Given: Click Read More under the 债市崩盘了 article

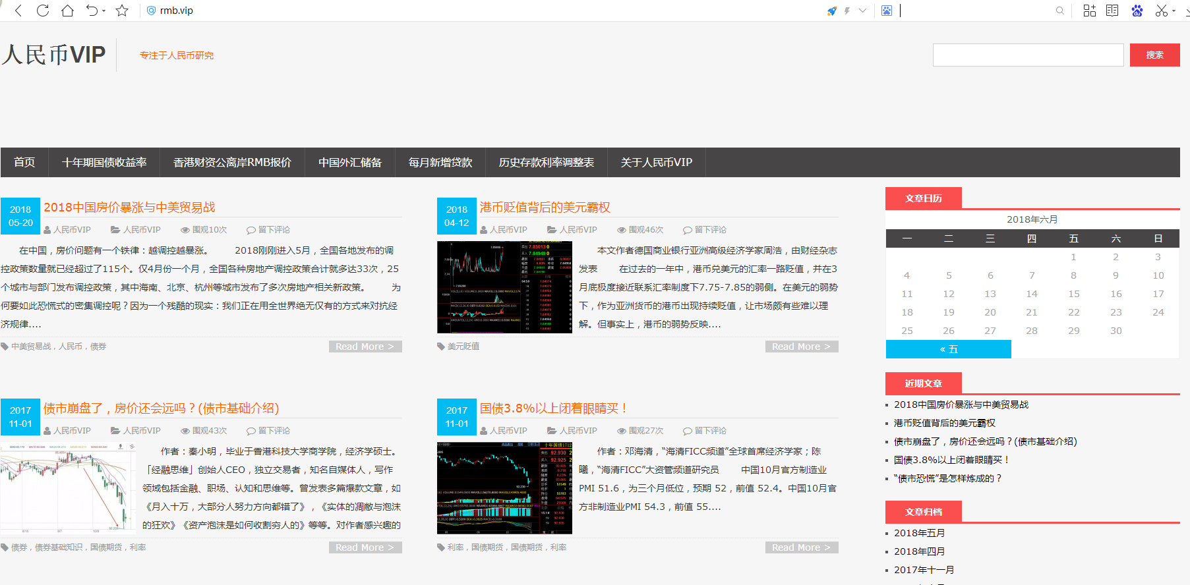Looking at the screenshot, I should point(365,547).
